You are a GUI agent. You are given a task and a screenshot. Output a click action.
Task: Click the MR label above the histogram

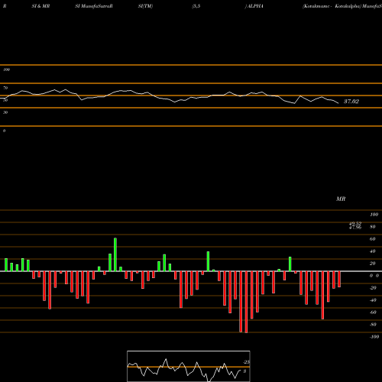(x=341, y=199)
